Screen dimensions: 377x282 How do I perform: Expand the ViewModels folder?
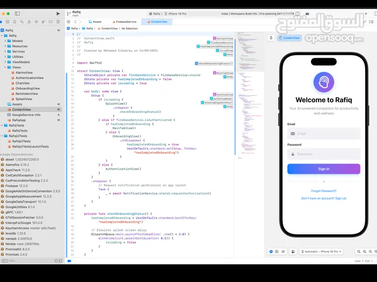tap(5, 62)
